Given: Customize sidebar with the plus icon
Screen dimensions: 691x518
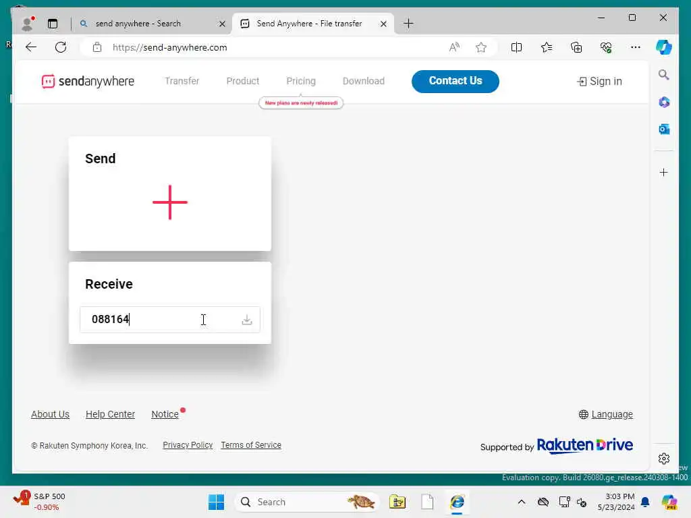Looking at the screenshot, I should (x=664, y=172).
